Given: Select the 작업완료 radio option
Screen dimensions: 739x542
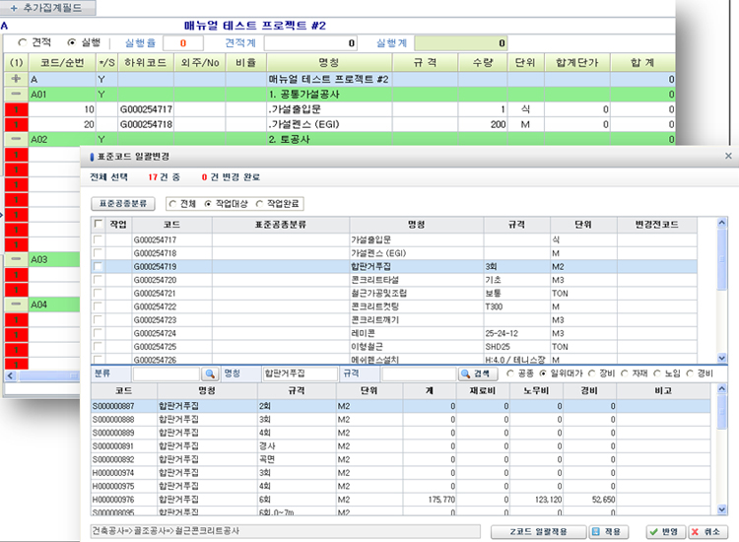Looking at the screenshot, I should [x=260, y=204].
